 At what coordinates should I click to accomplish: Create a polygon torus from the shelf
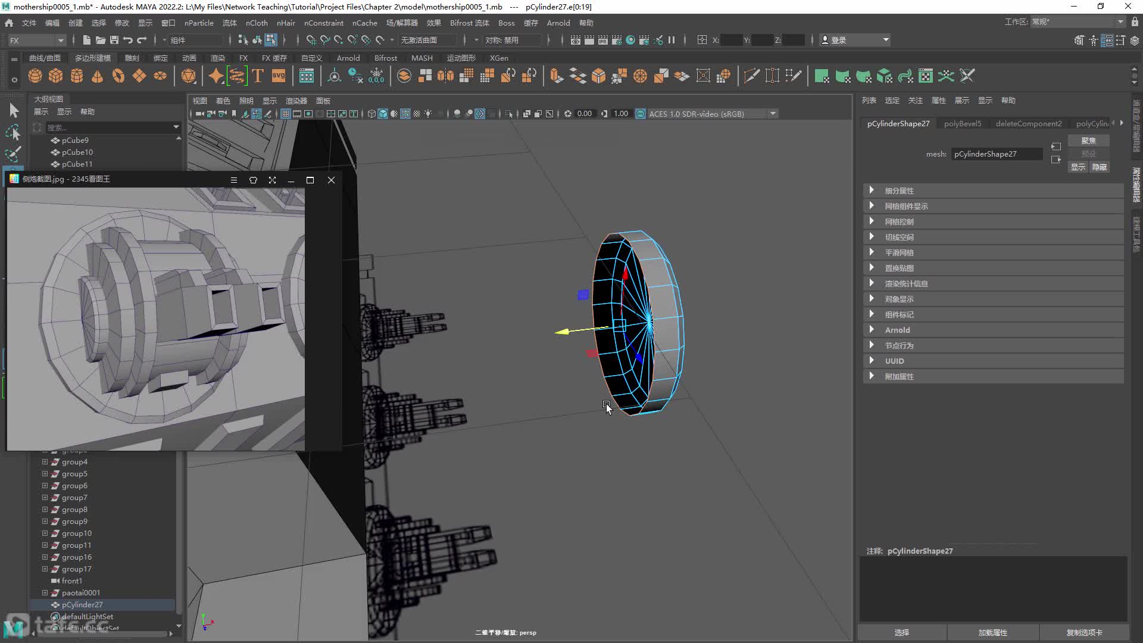pyautogui.click(x=118, y=76)
